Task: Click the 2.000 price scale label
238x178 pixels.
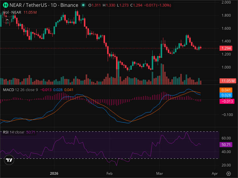Action: [x=226, y=2]
